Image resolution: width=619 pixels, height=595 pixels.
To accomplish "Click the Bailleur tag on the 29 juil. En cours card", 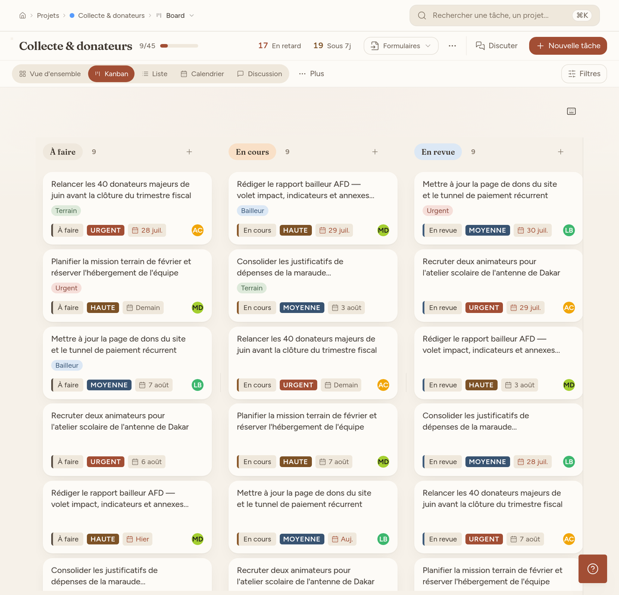I will 252,211.
